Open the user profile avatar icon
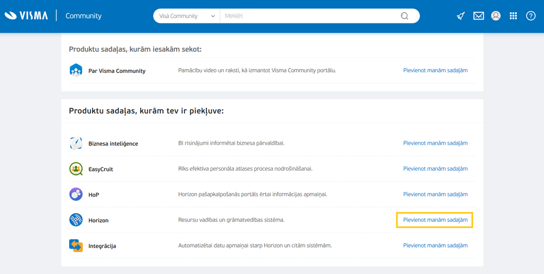Screen dimensions: 544x274 tap(496, 16)
